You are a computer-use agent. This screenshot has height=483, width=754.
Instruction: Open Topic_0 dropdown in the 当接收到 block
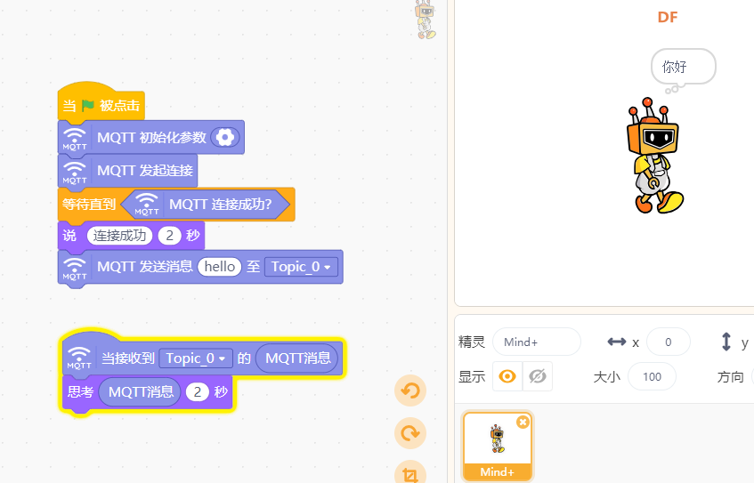196,358
